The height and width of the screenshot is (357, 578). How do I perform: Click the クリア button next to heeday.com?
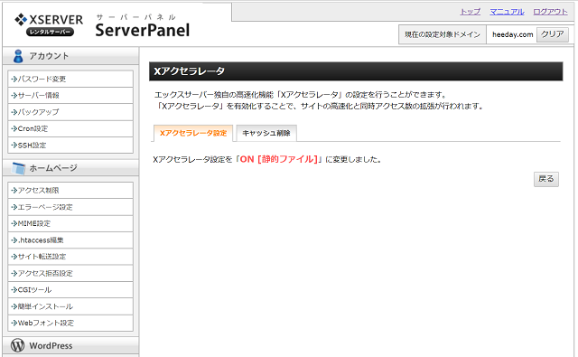pos(552,34)
